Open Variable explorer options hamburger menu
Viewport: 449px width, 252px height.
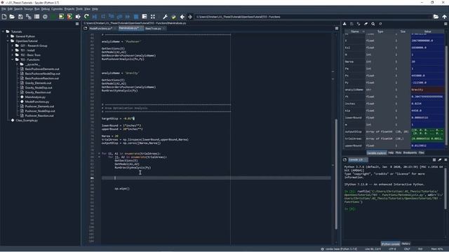[x=445, y=24]
